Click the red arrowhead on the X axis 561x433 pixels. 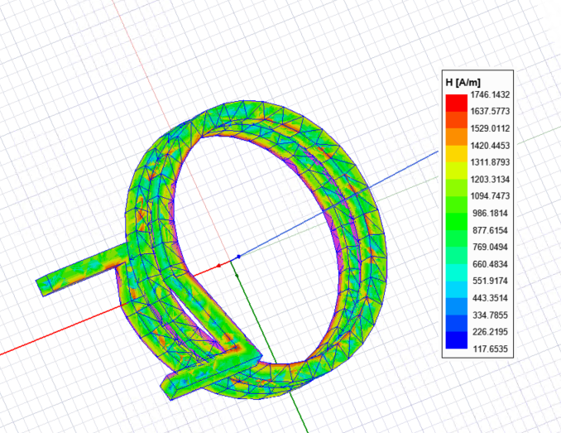tap(219, 266)
